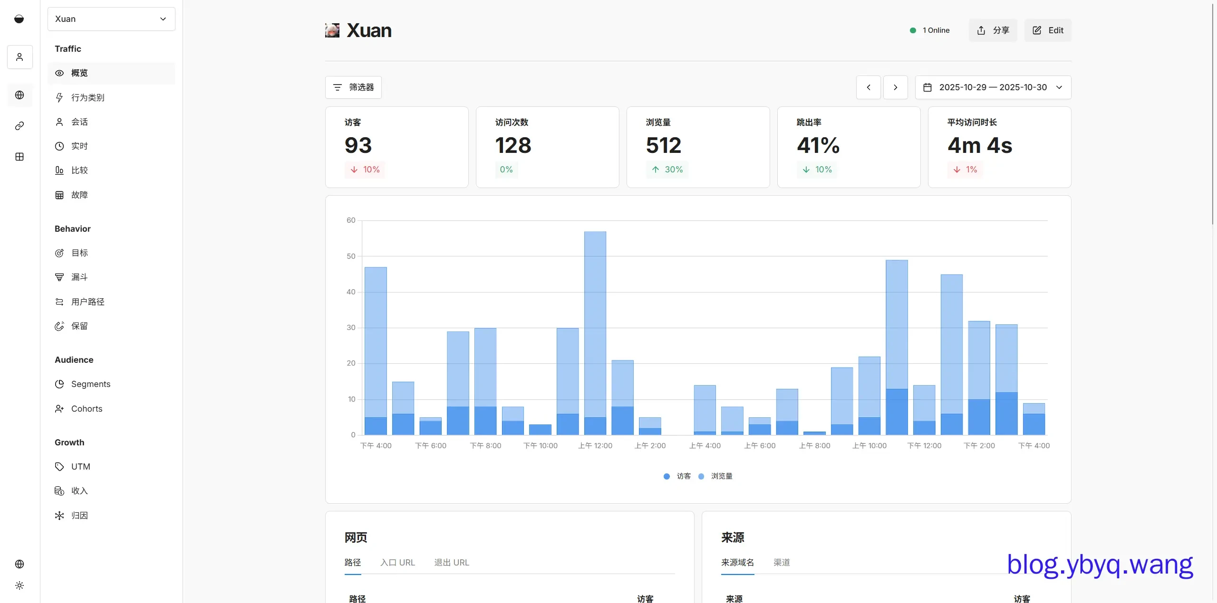The height and width of the screenshot is (603, 1217).
Task: Expand the 2025-10-29 date range dropdown
Action: (993, 87)
